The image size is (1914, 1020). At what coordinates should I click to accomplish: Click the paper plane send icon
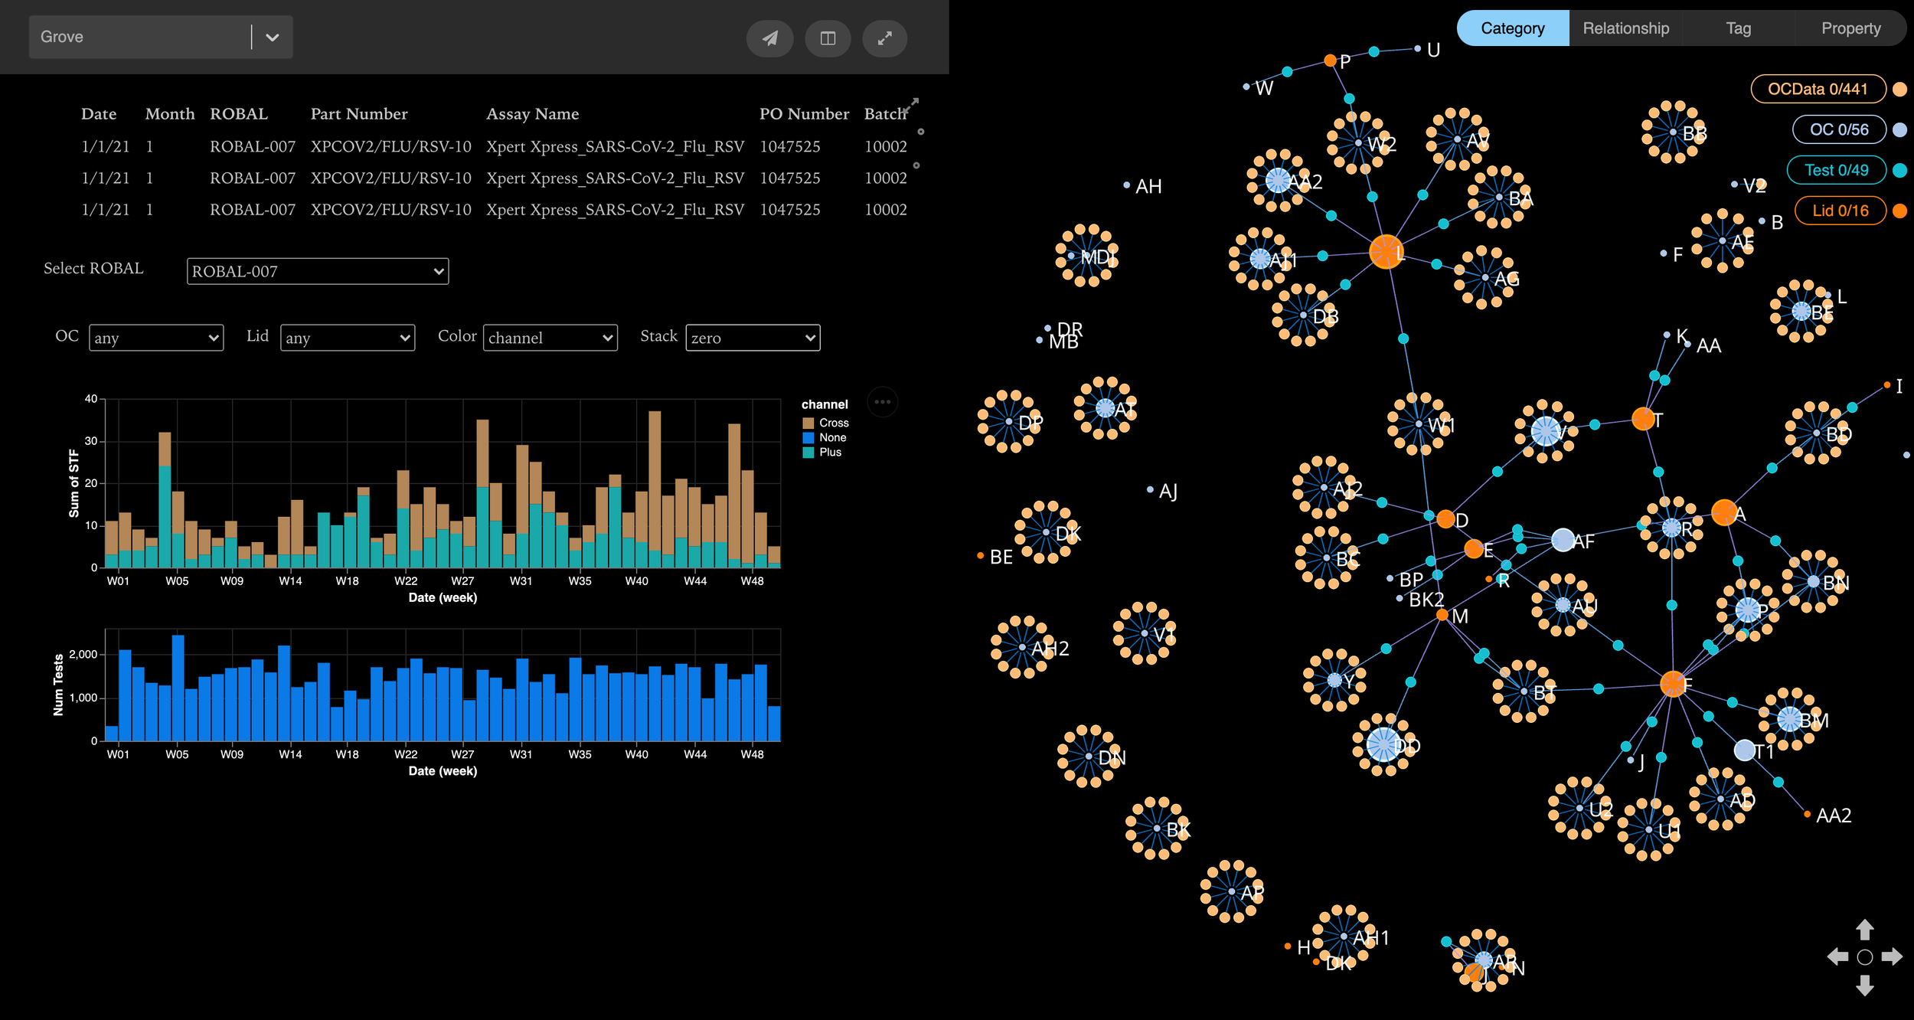770,38
